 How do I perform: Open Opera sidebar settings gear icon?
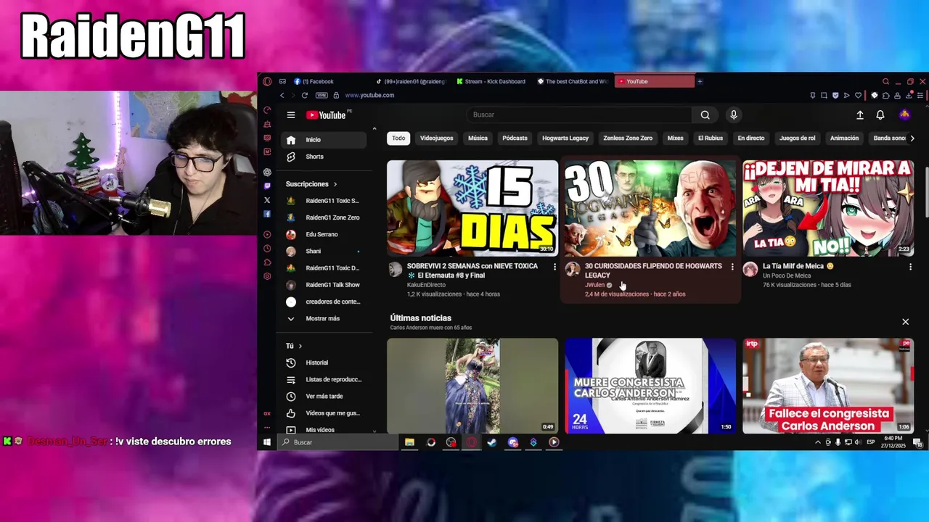[267, 276]
